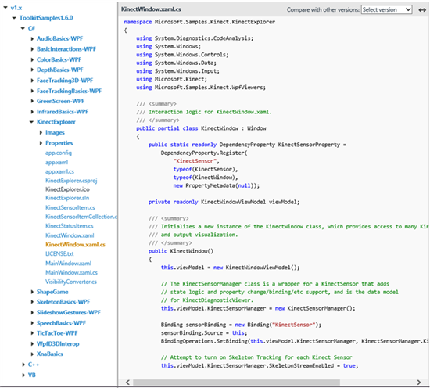The image size is (430, 388).
Task: Open the GreenScreen-WPF folder link
Action: [61, 101]
